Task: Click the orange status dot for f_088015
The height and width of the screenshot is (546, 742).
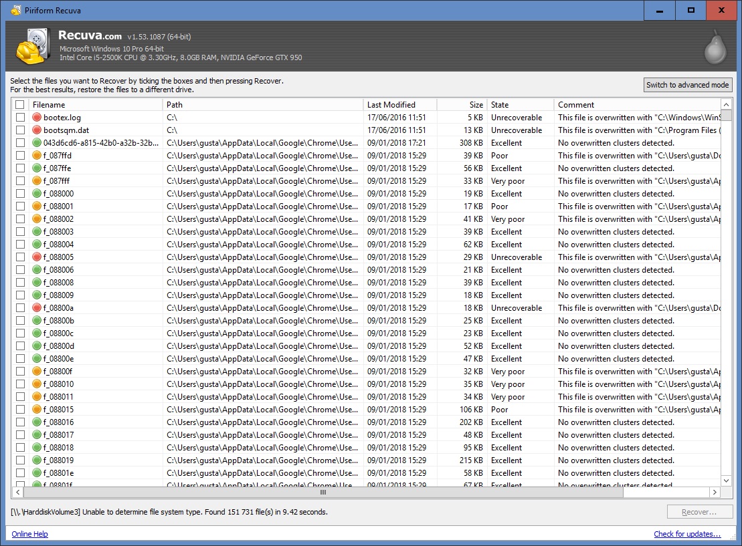Action: pos(37,410)
